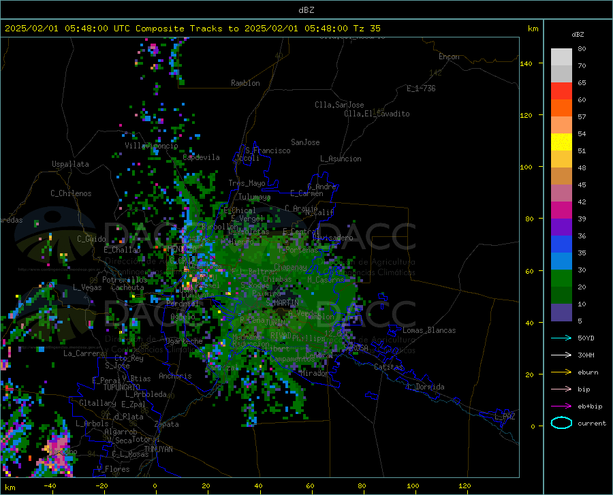The height and width of the screenshot is (495, 613).
Task: Select the light blue 30-35 dBZ swatch
Action: coord(561,261)
